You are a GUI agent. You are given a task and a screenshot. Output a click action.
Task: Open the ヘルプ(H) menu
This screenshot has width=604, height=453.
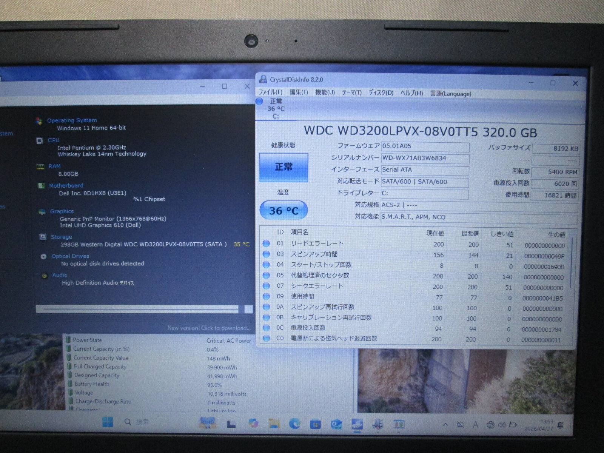(412, 93)
